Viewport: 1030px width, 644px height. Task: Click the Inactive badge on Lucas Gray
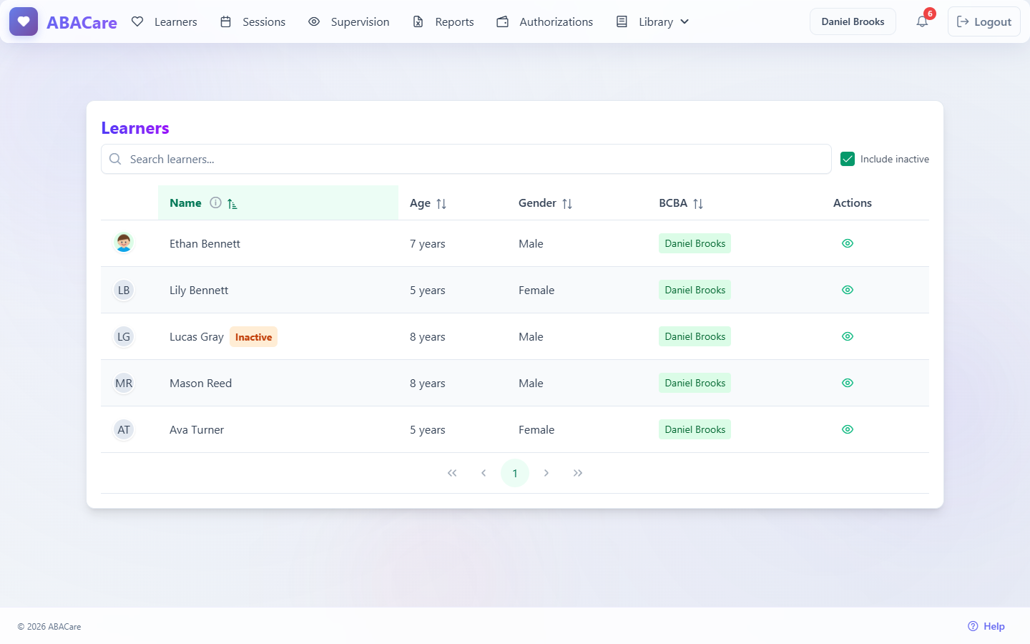(253, 337)
